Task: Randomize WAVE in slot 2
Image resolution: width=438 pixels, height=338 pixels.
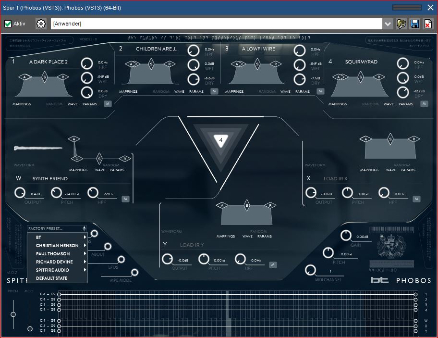Action: point(179,91)
